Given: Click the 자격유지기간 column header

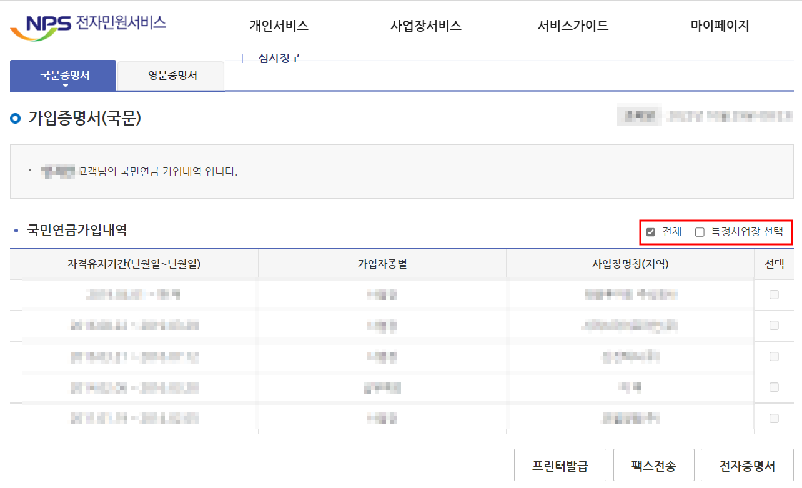Looking at the screenshot, I should tap(133, 264).
